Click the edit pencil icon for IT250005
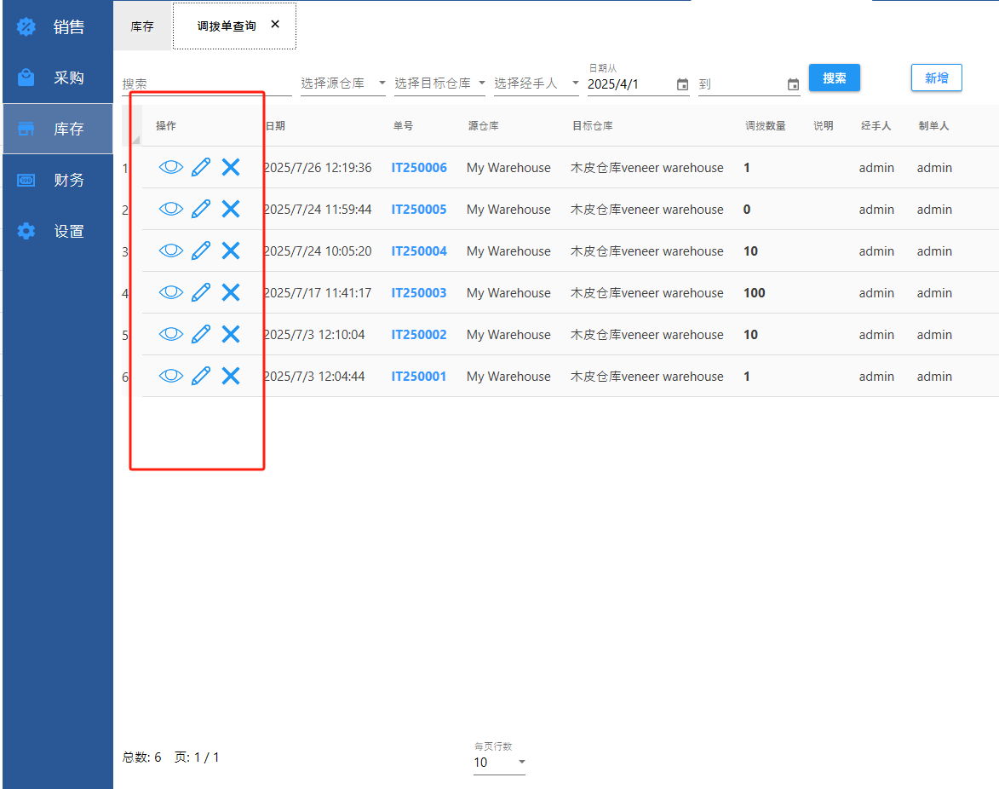The image size is (999, 789). point(201,209)
